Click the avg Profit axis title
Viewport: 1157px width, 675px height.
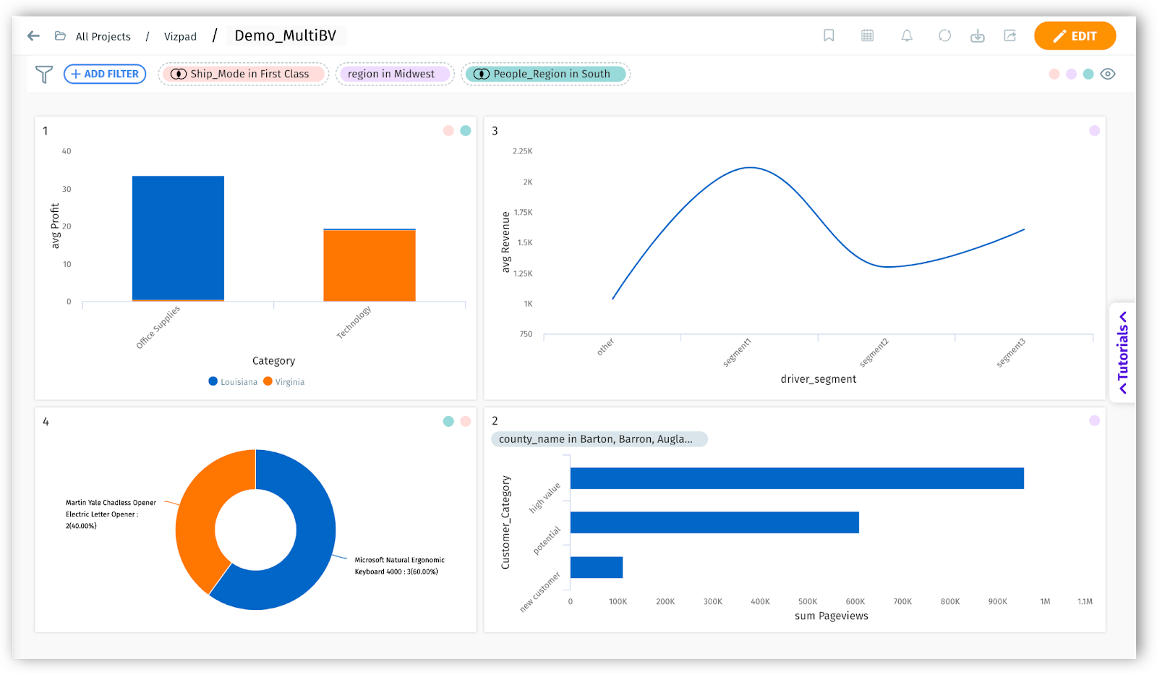(x=55, y=226)
